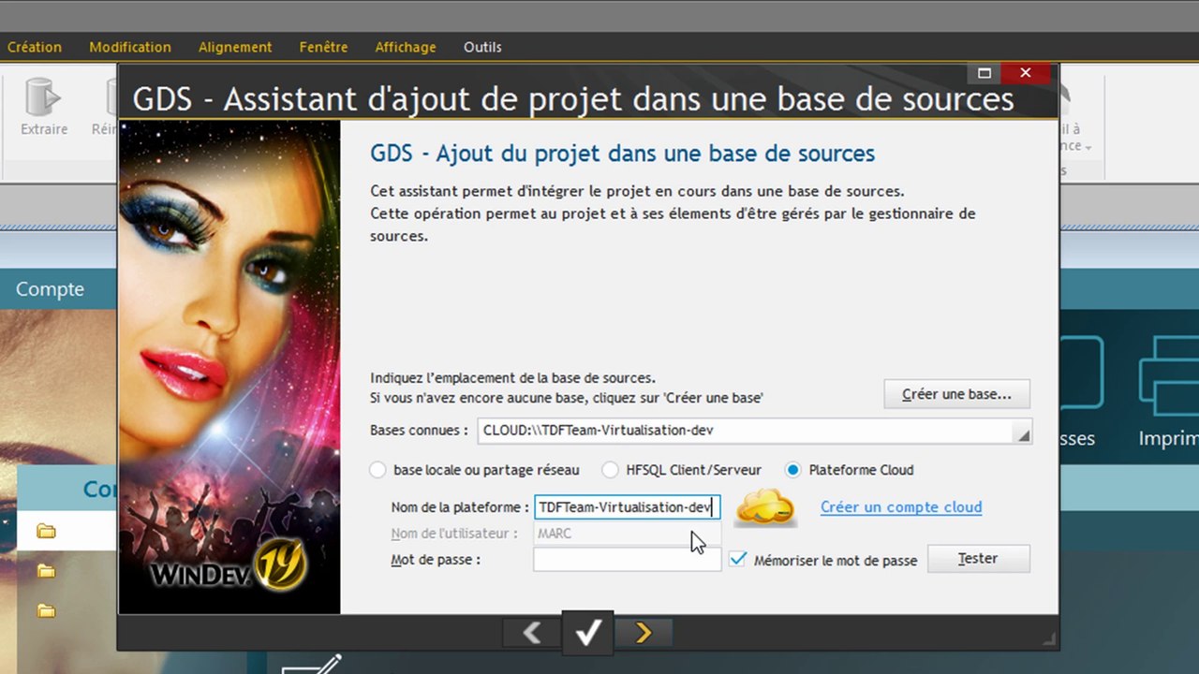Click bottom folder icon in background list
The height and width of the screenshot is (674, 1199).
46,611
